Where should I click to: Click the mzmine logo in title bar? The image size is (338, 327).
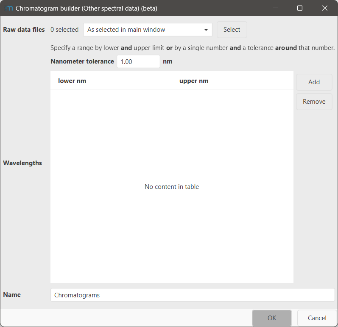9,8
